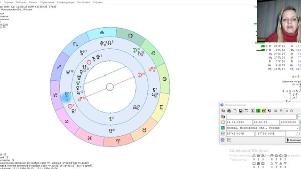The image size is (301, 169).
Task: Open the Таблицы menu
Action: click(21, 2)
